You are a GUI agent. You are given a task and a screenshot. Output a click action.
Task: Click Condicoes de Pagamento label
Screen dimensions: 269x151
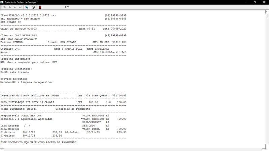[x=73, y=109]
